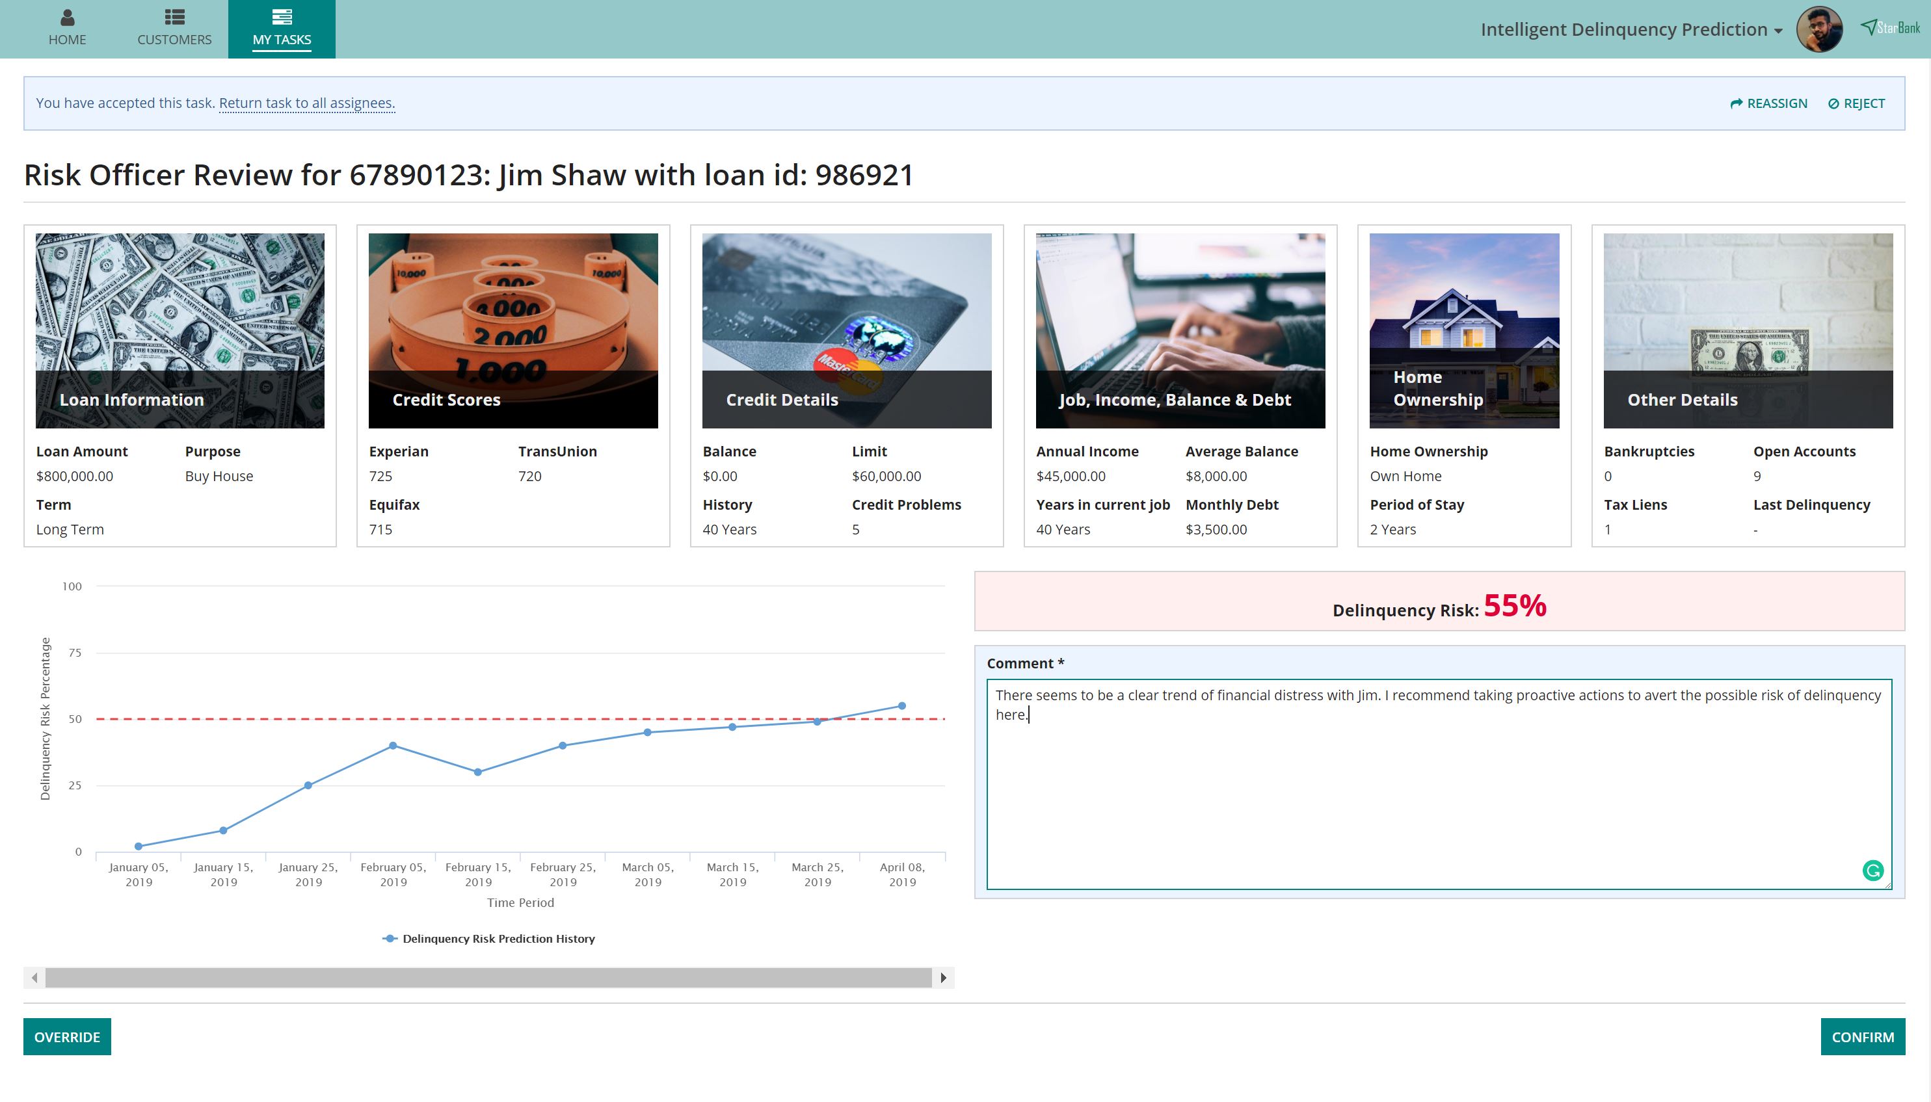
Task: Click Return task to all assignees link
Action: tap(306, 103)
